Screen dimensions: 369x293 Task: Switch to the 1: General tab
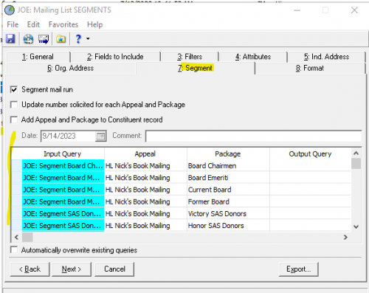(38, 57)
